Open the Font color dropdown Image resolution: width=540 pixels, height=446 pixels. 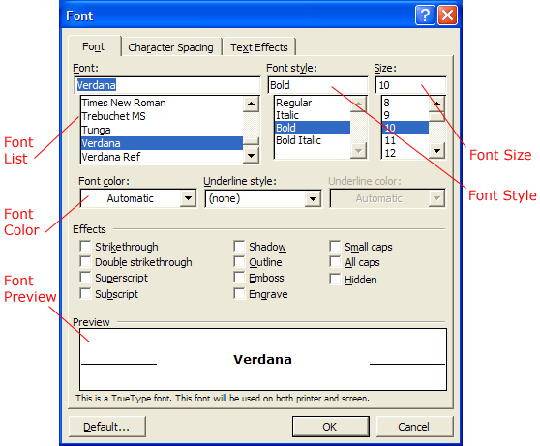[188, 198]
